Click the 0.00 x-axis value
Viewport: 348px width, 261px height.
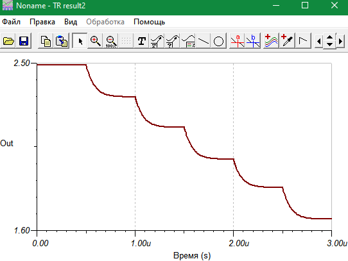pyautogui.click(x=40, y=243)
